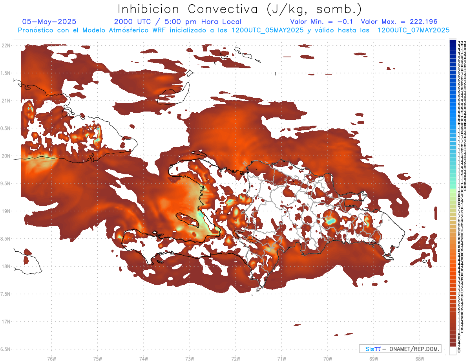Click the '72W' longitude label

(235, 359)
